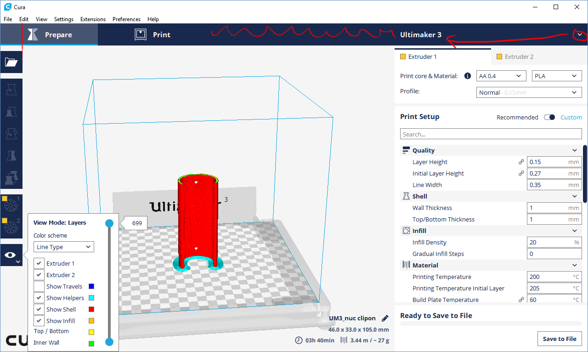Screen dimensions: 588x352
Task: Switch to the Print tab
Action: [x=153, y=34]
